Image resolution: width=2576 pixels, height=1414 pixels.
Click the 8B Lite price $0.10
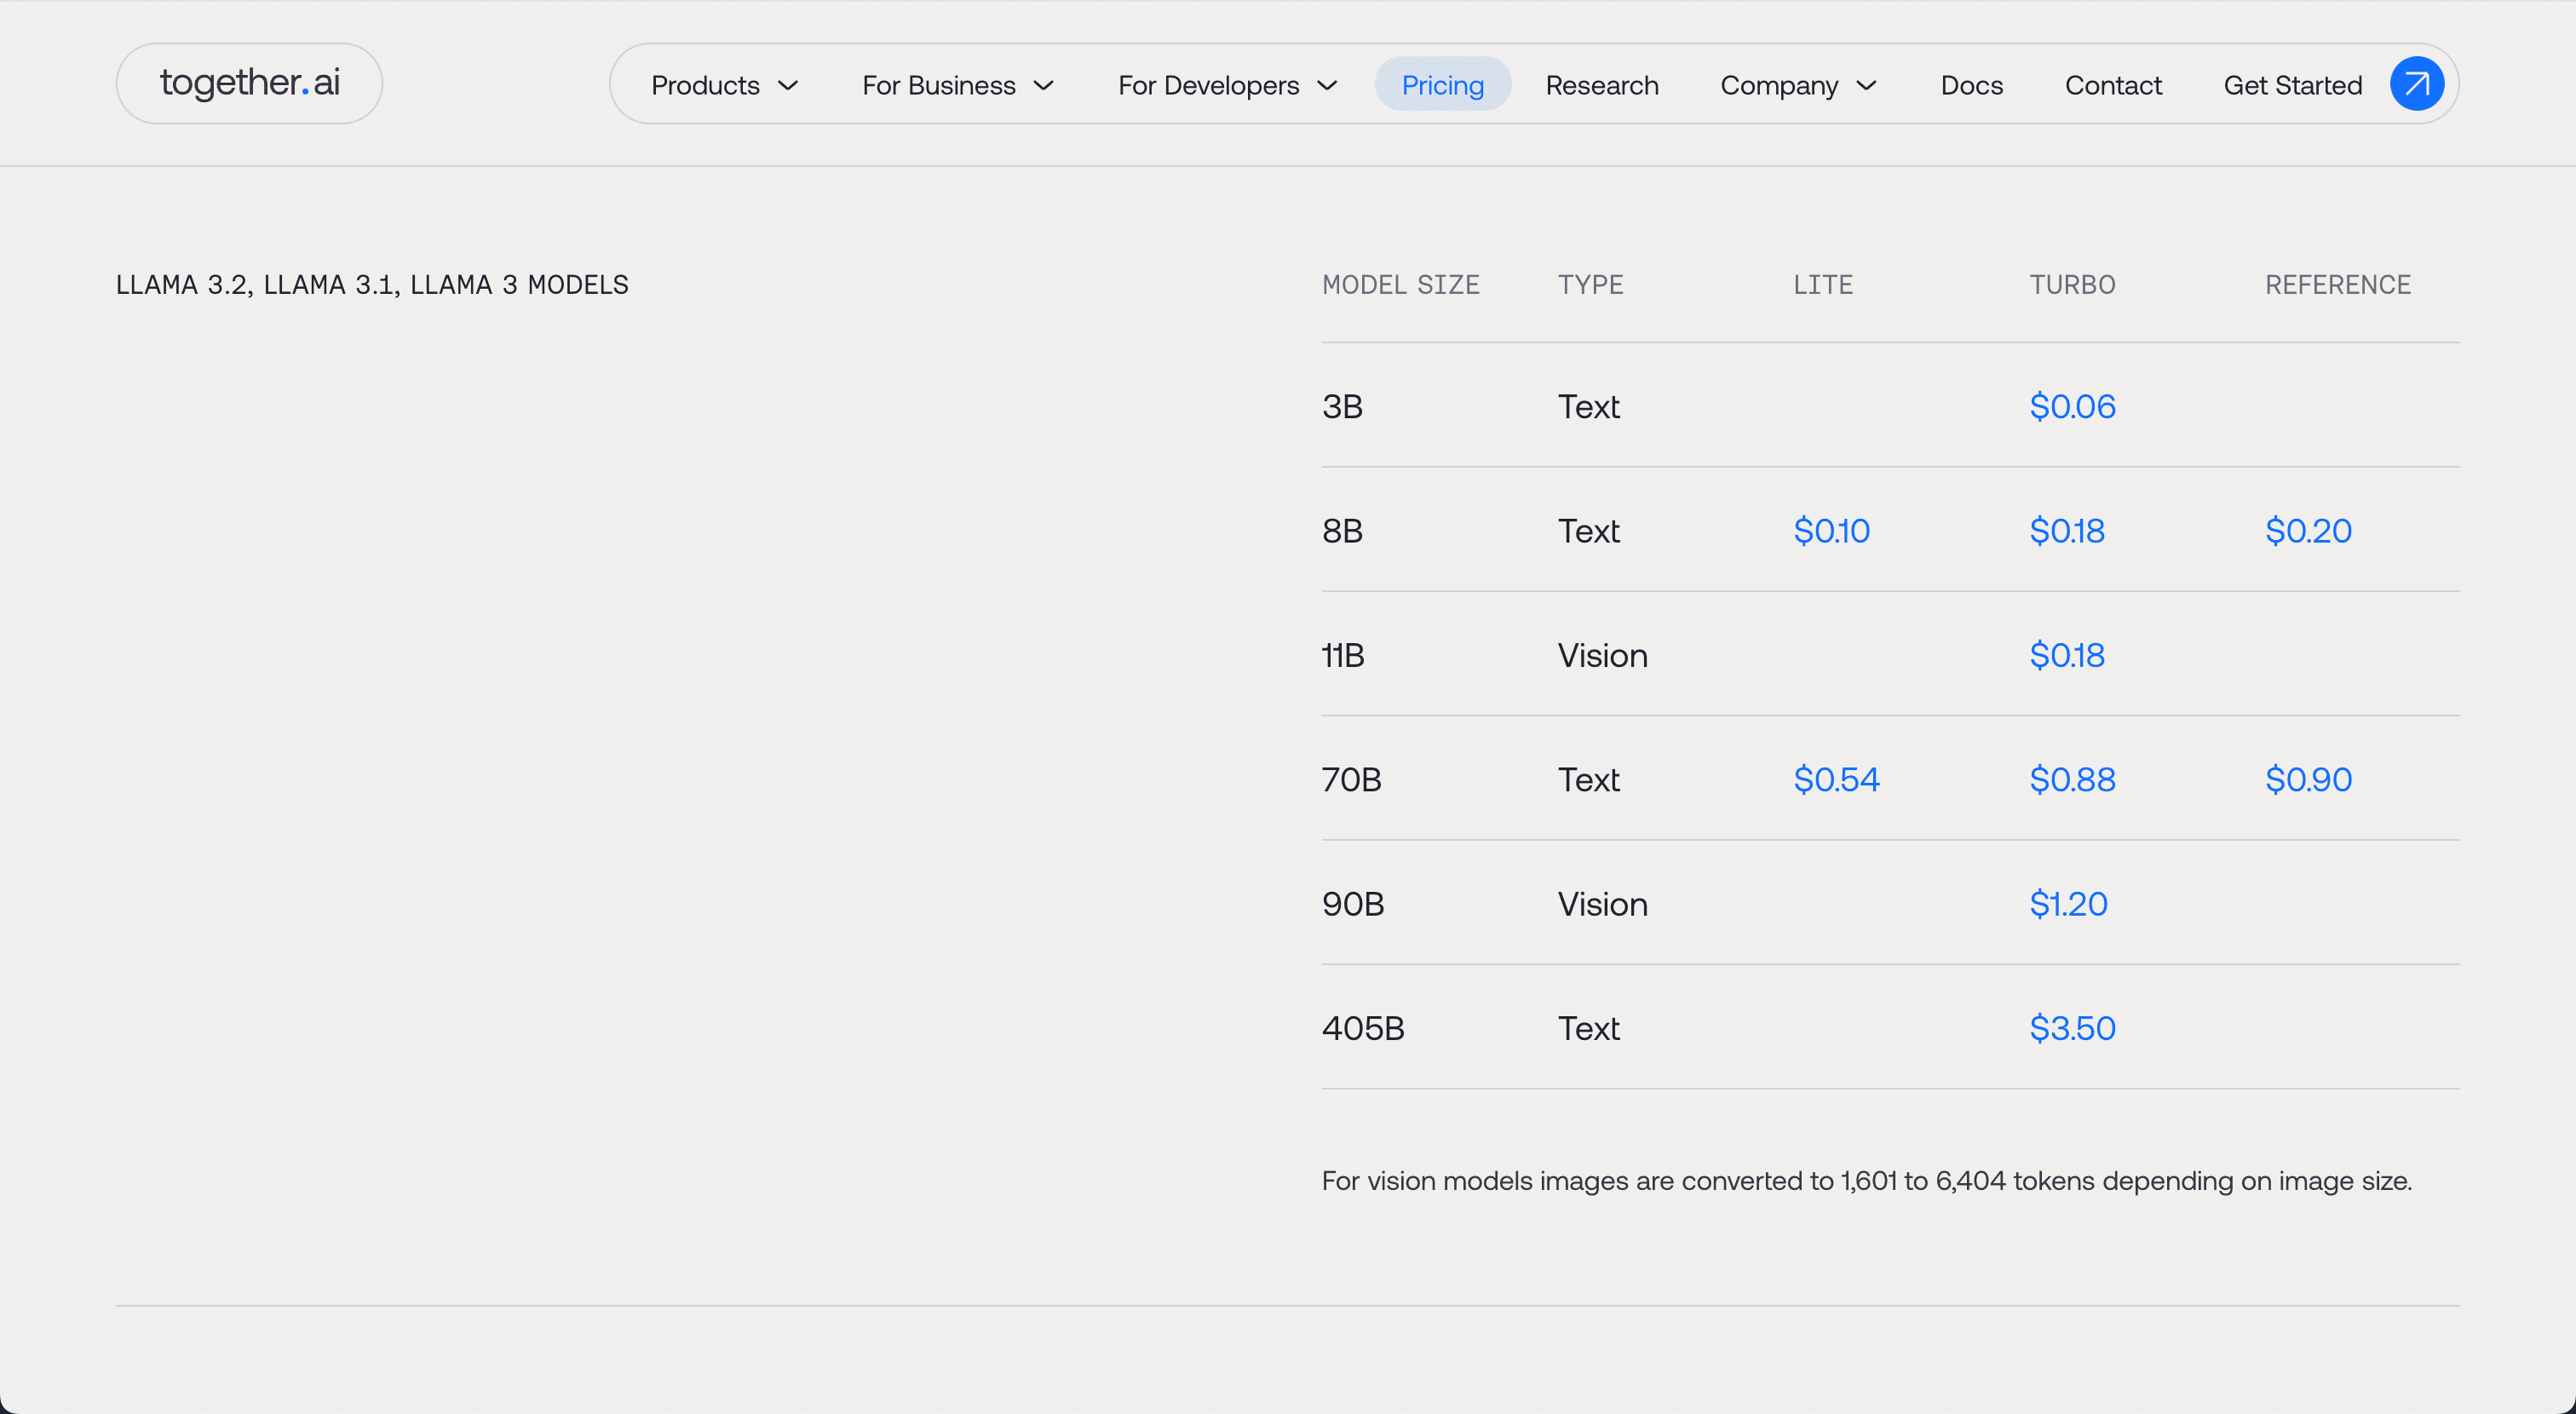coord(1831,531)
